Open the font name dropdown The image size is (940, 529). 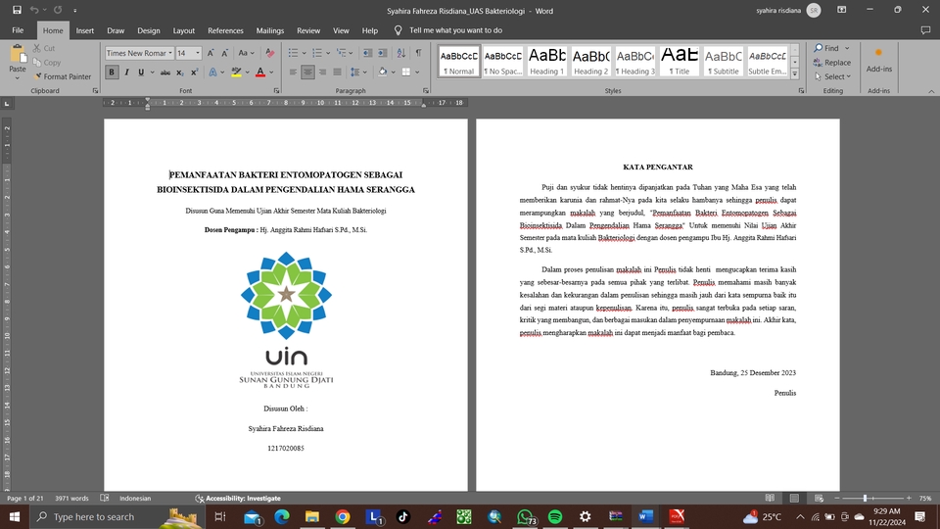point(170,53)
